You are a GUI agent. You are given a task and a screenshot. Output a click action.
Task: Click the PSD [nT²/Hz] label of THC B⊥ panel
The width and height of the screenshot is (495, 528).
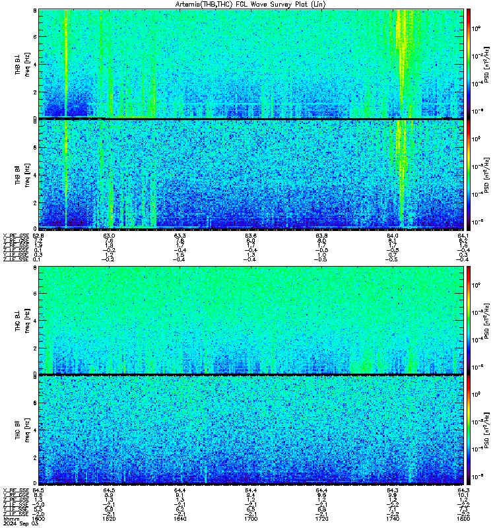click(x=486, y=320)
